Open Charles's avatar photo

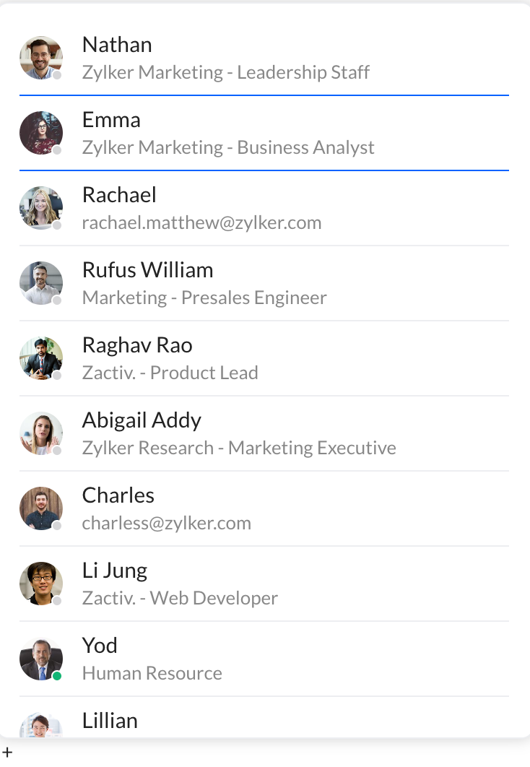[x=41, y=508]
